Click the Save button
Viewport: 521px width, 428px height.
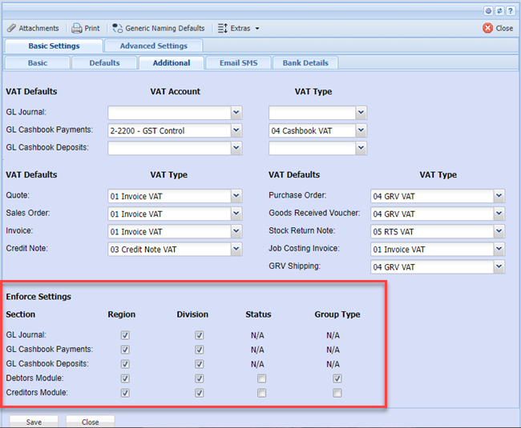[x=34, y=422]
